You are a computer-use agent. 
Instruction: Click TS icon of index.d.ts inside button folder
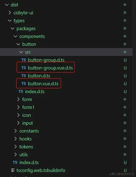click(21, 91)
